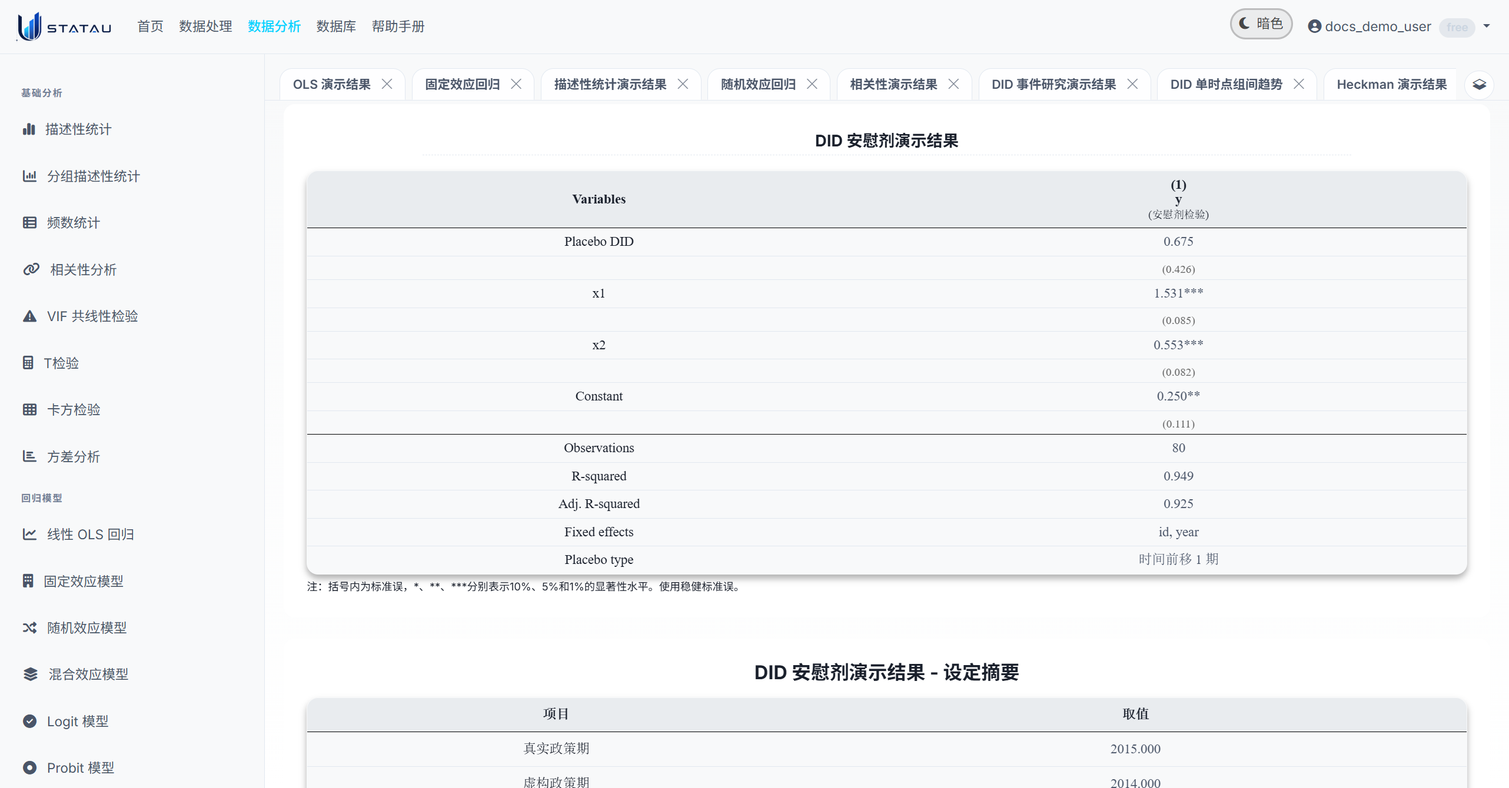1509x788 pixels.
Task: Click the 随机效应模型 shuffle icon
Action: point(29,627)
